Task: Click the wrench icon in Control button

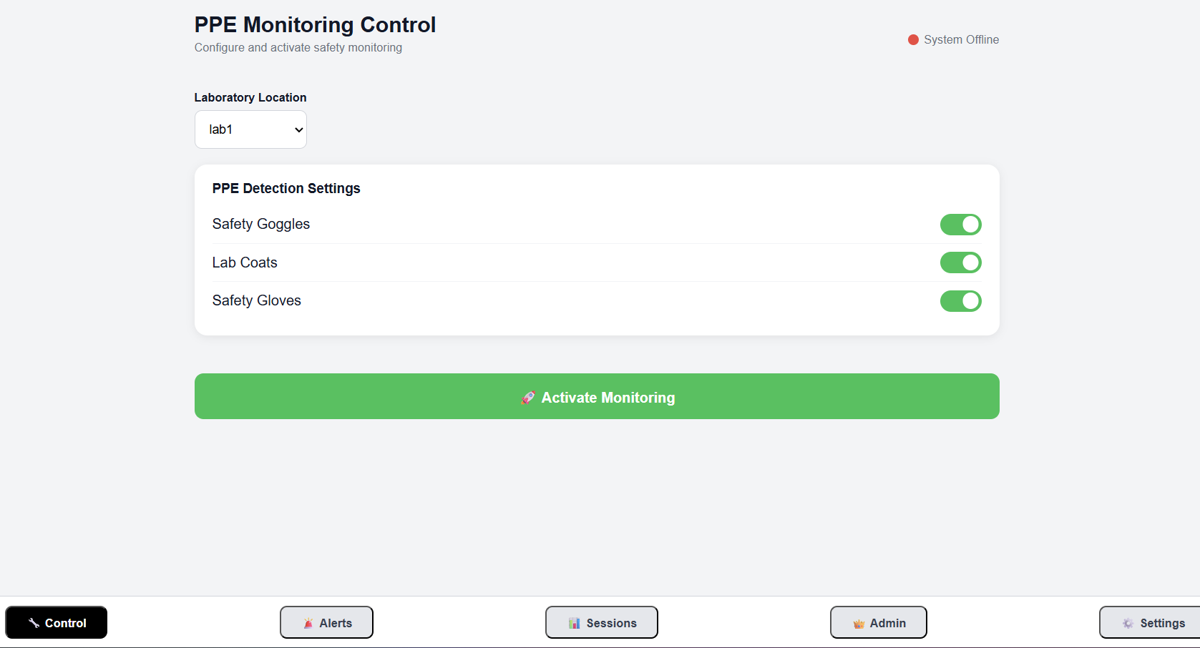Action: click(34, 623)
